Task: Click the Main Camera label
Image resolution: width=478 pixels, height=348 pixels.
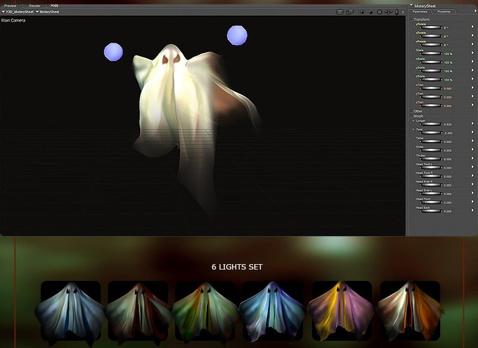Action: coord(13,20)
